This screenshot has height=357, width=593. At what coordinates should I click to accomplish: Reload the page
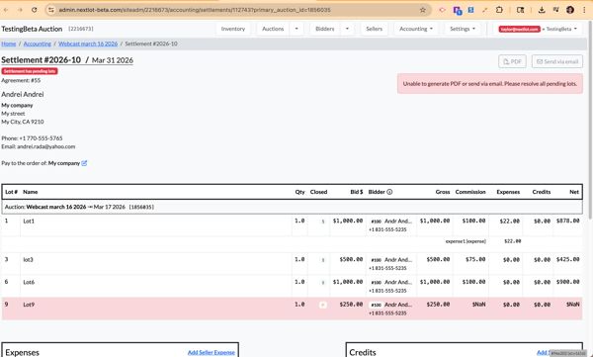point(34,10)
